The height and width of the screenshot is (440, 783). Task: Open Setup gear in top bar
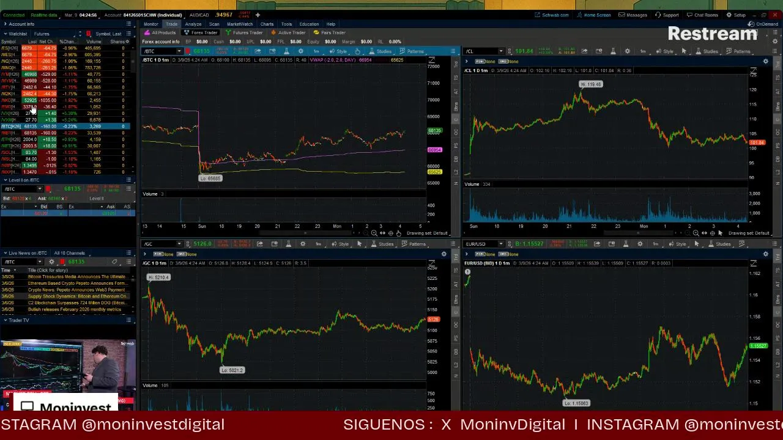(x=736, y=15)
